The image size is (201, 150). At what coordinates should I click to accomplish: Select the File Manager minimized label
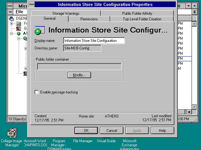[x=83, y=141]
